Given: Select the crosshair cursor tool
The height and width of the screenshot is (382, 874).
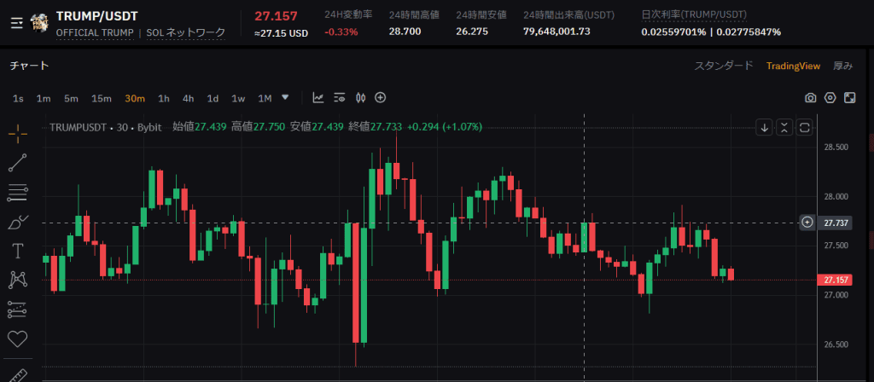Looking at the screenshot, I should tap(18, 133).
